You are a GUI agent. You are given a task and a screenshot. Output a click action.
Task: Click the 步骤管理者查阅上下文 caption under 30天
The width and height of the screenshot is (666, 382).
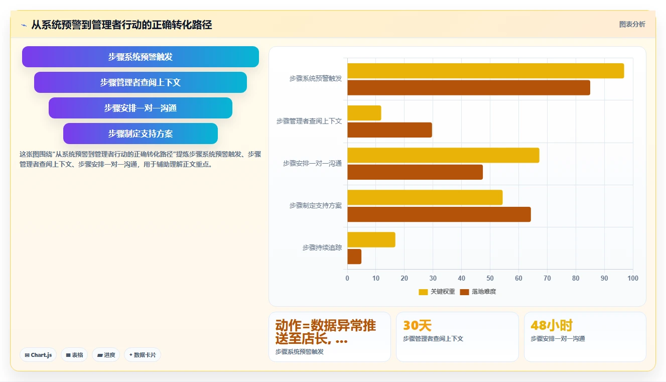(x=433, y=339)
